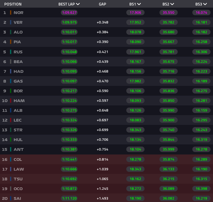Select NOR's purple best lap 1:09.627
The image size is (213, 202).
click(69, 12)
